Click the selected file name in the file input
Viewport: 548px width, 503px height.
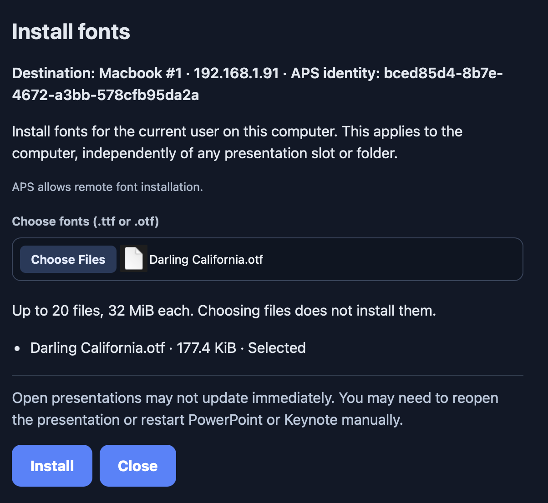coord(206,260)
